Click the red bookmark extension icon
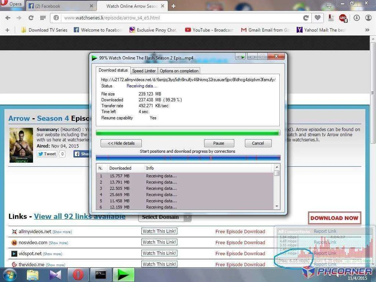The height and width of the screenshot is (282, 376). 331,18
